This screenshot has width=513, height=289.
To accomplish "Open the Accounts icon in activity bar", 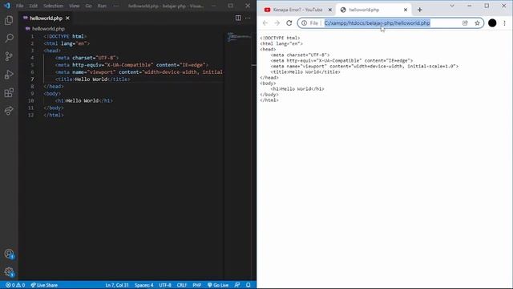I will coord(9,254).
